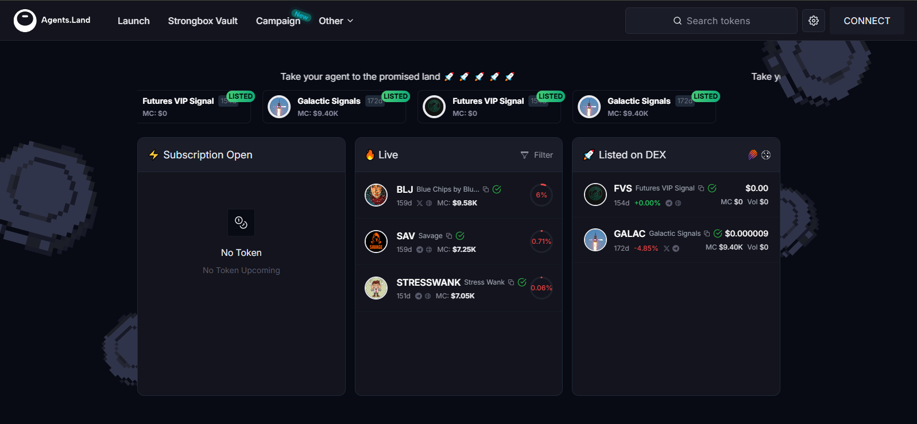
Task: Click the BLJ 6% progress ring
Action: [x=541, y=195]
